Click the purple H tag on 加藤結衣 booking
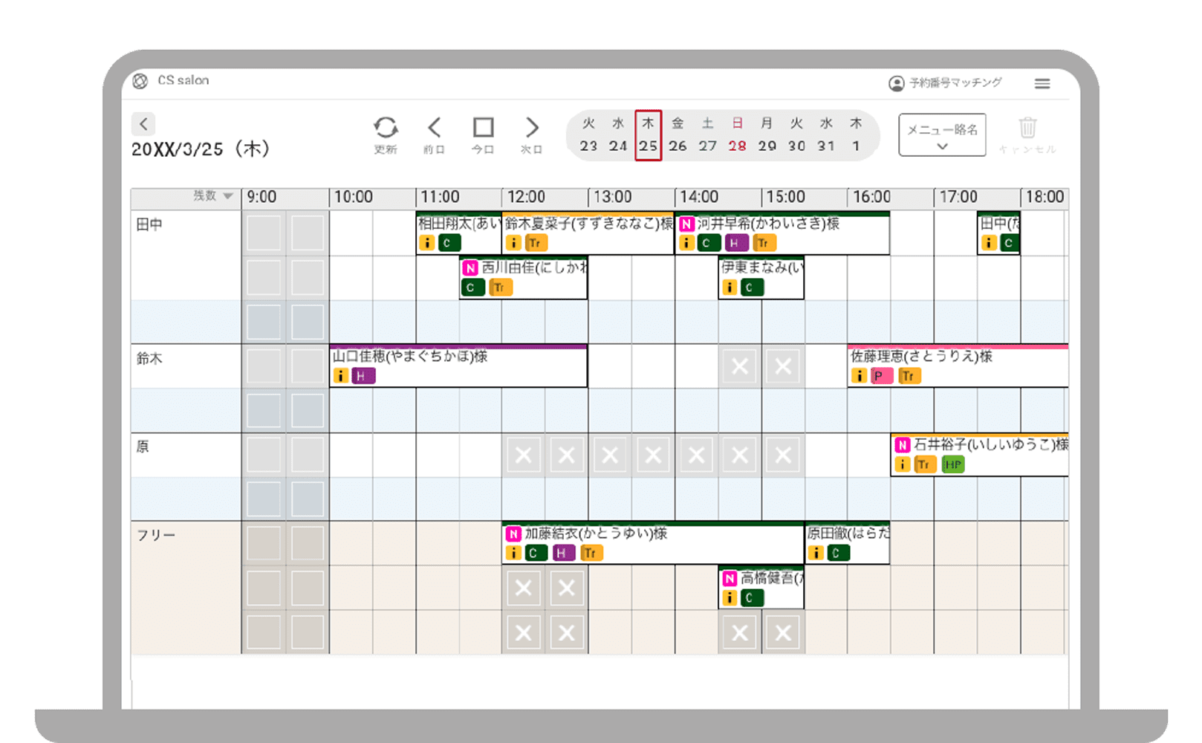The height and width of the screenshot is (743, 1202). click(x=563, y=553)
